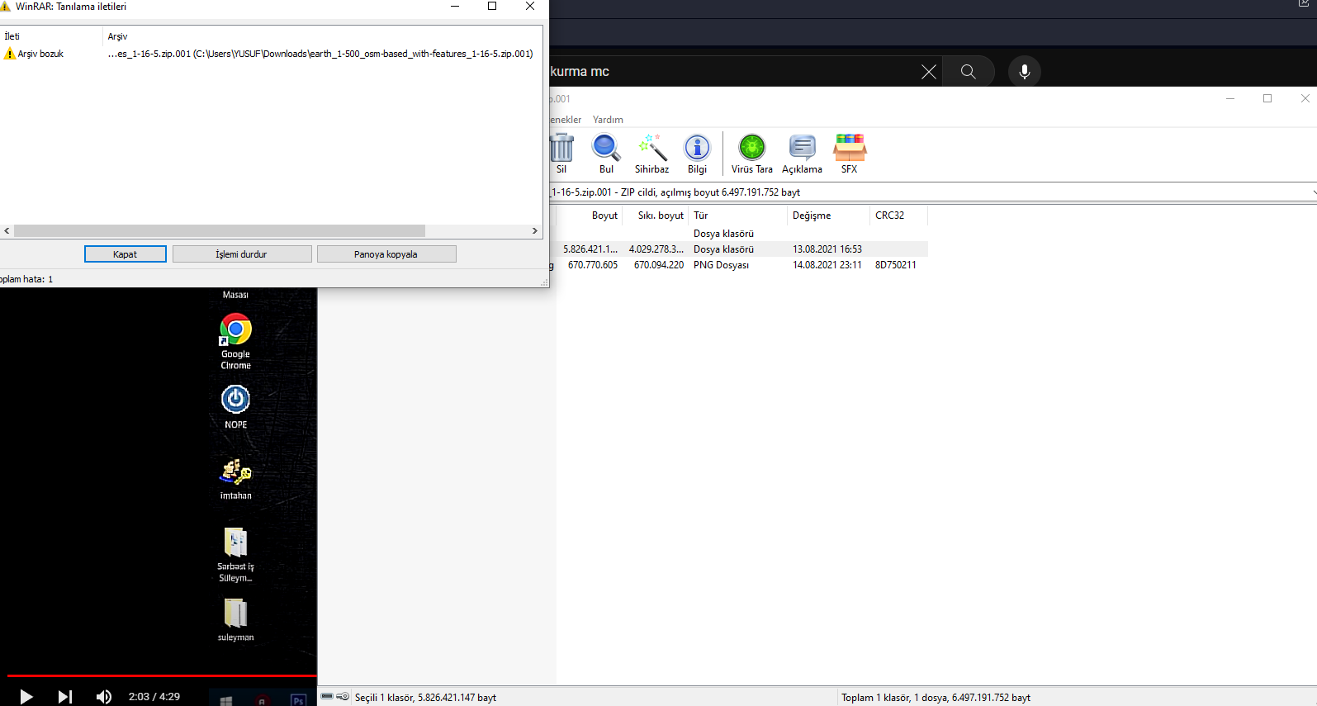Screen dimensions: 1317x706
Task: Click the 'Toplam 1 klasör, 1 dosya' status text
Action: click(936, 698)
